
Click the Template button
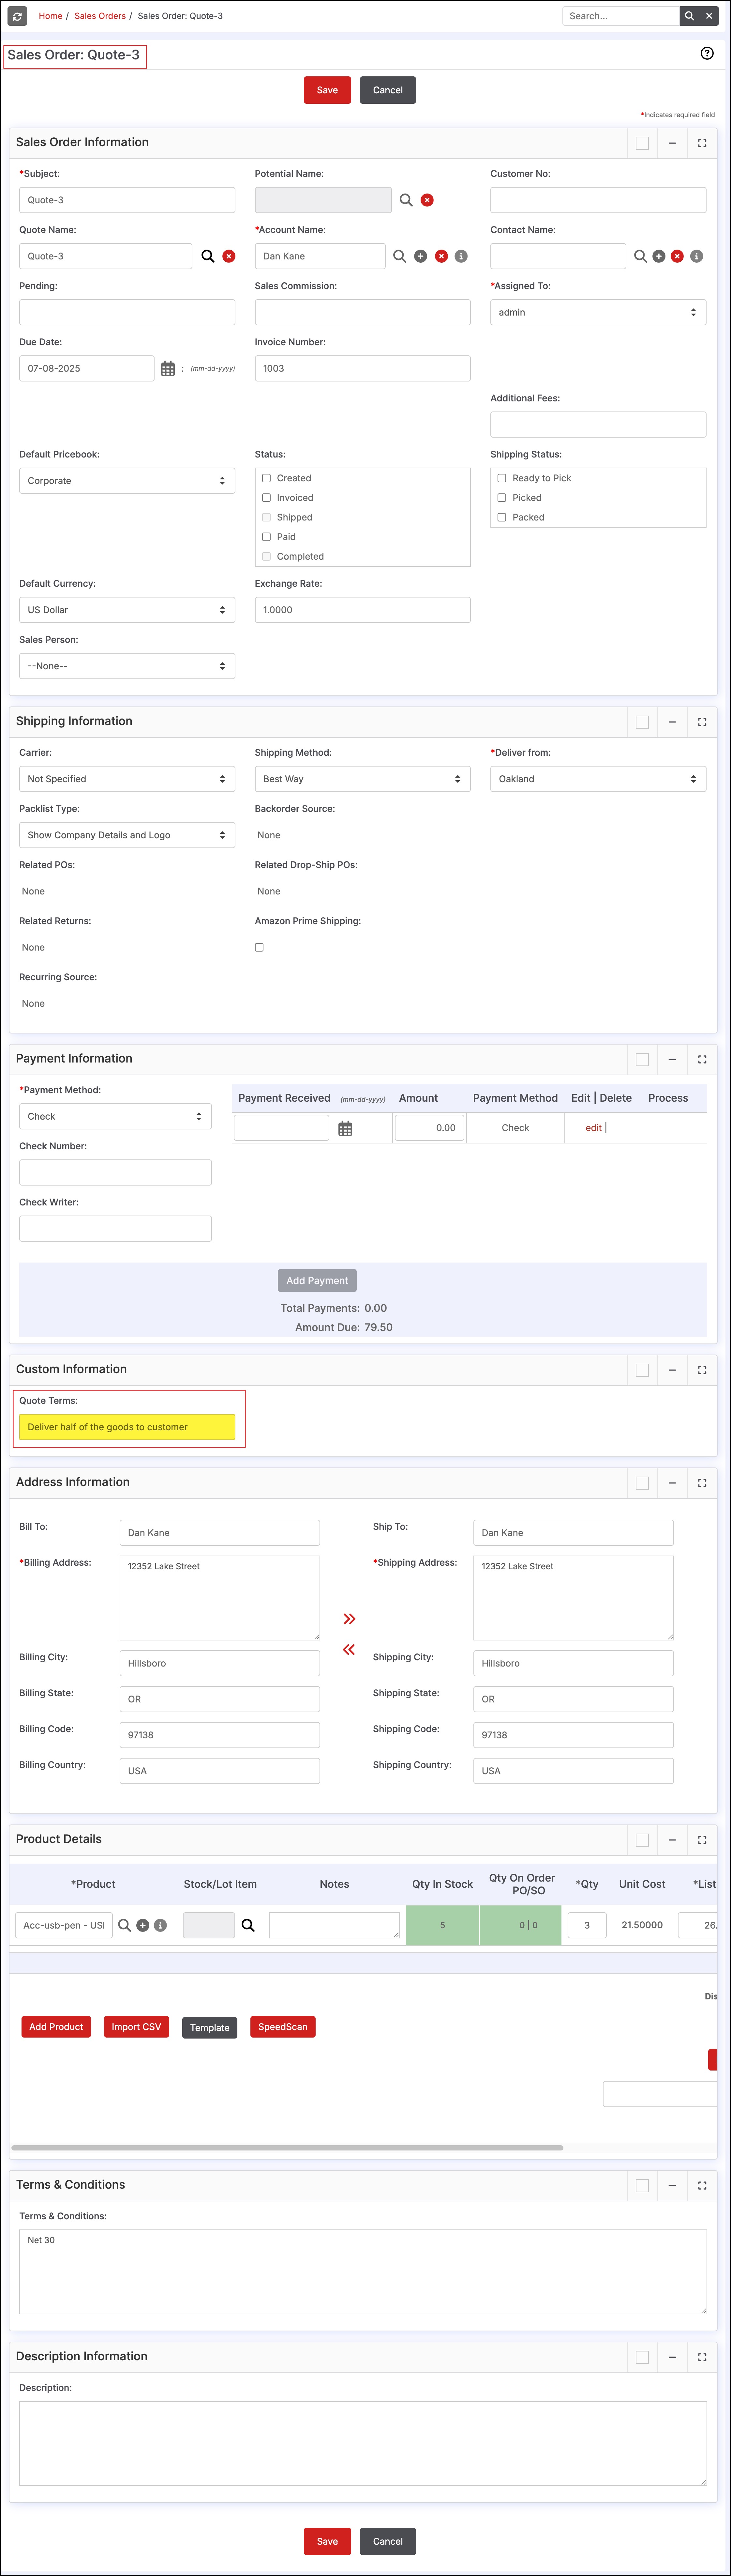210,2028
